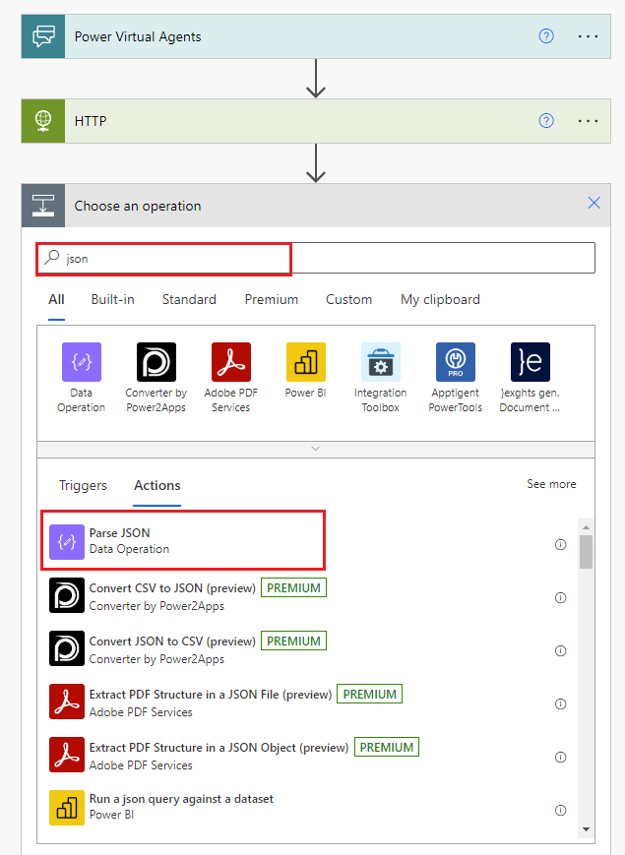The height and width of the screenshot is (855, 625).
Task: Click the See more link
Action: pyautogui.click(x=551, y=484)
